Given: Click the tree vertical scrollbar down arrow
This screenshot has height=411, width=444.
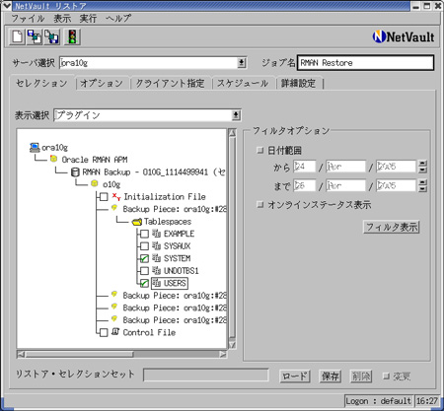Looking at the screenshot, I should [232, 345].
